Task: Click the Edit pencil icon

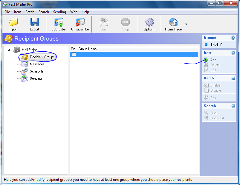Action: (x=206, y=70)
